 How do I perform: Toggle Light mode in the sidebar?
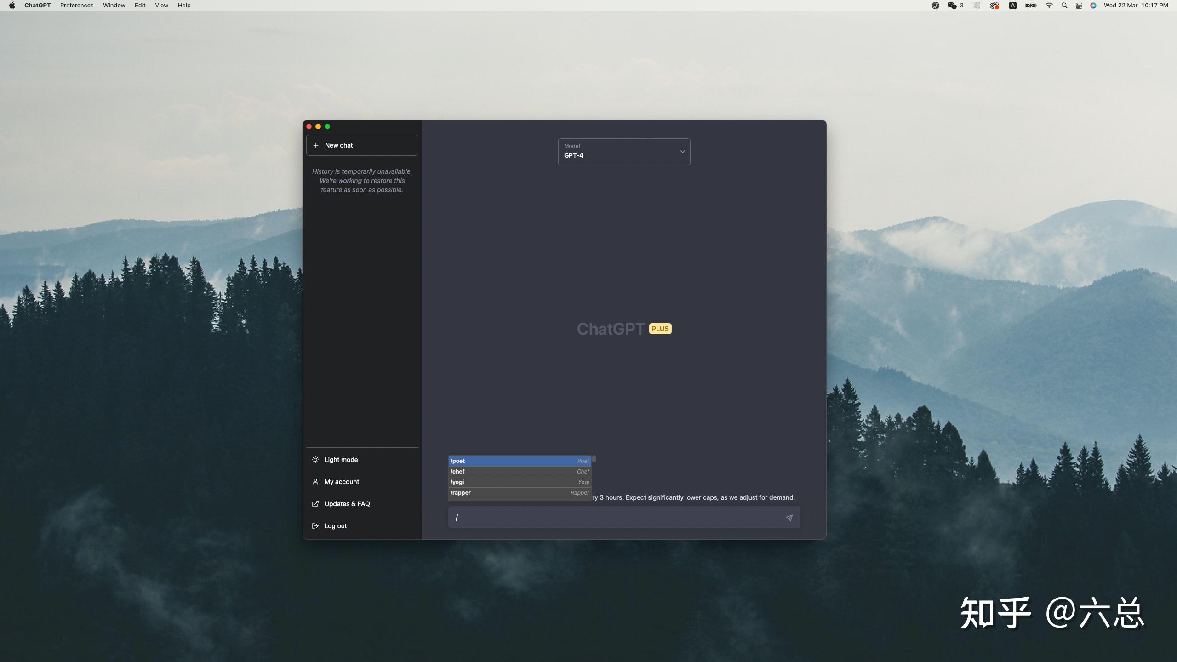coord(341,460)
